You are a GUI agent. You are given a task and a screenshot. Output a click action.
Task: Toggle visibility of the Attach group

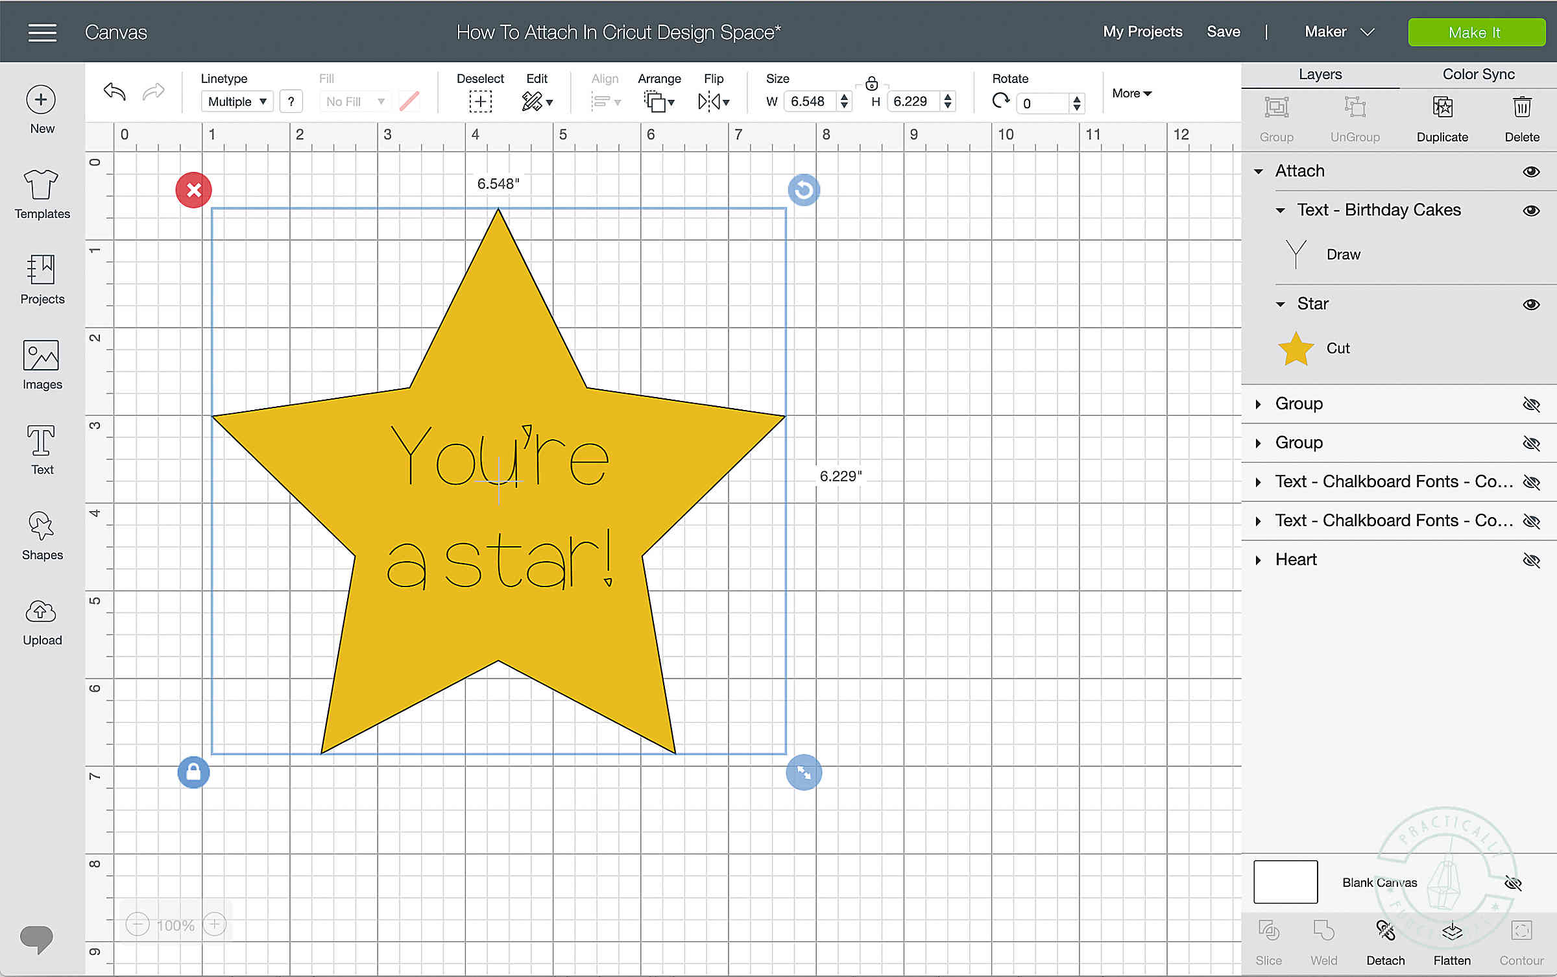[x=1531, y=171]
